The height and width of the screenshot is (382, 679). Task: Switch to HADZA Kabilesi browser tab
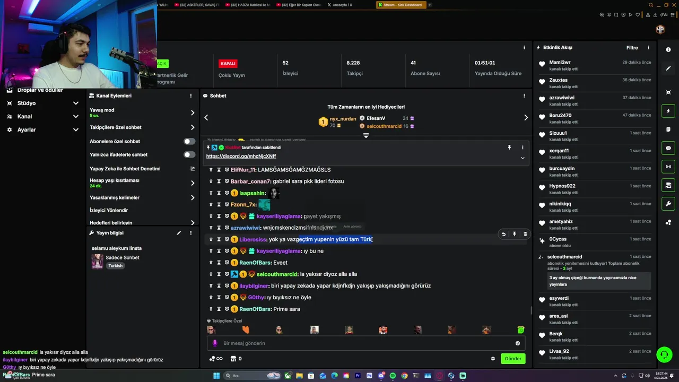click(x=248, y=5)
